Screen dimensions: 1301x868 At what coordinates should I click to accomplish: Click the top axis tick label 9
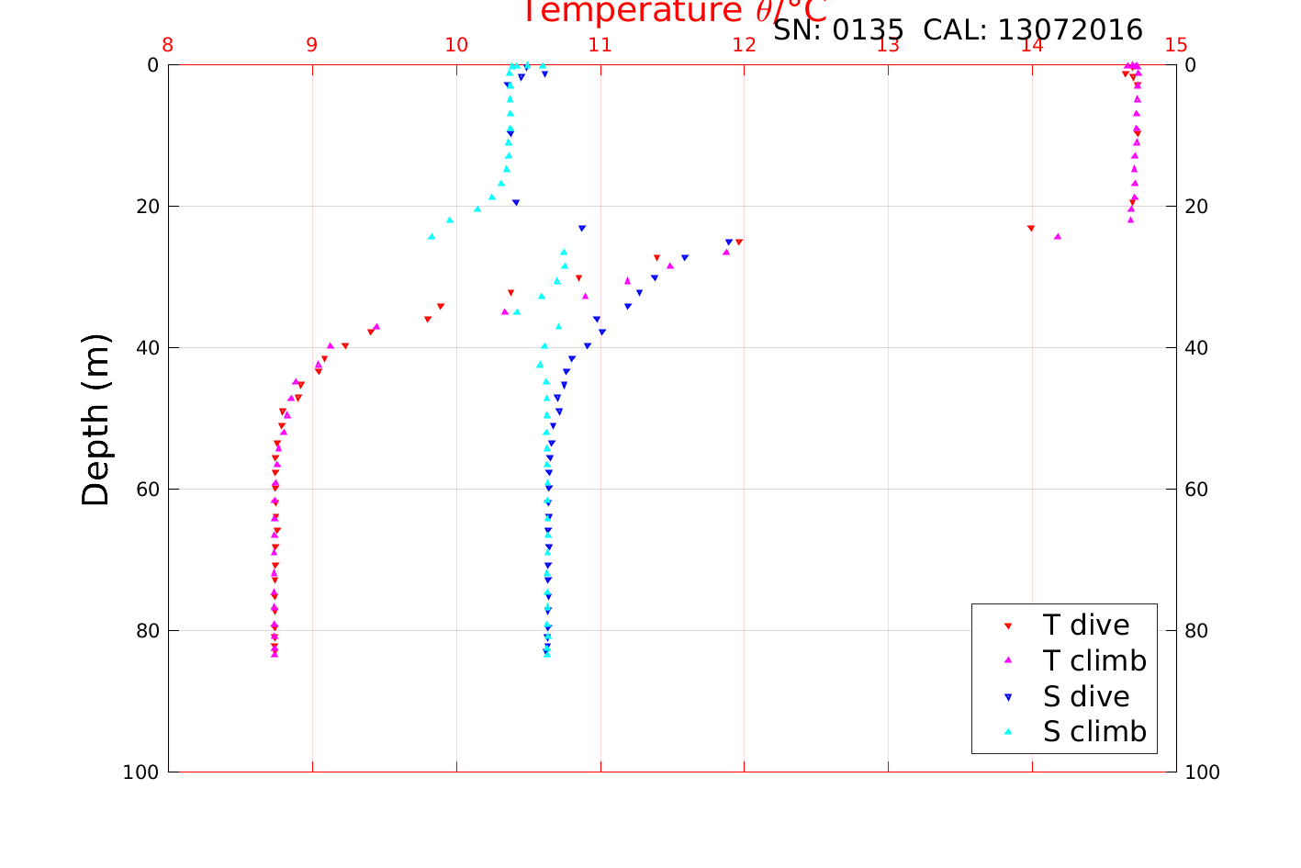[312, 45]
